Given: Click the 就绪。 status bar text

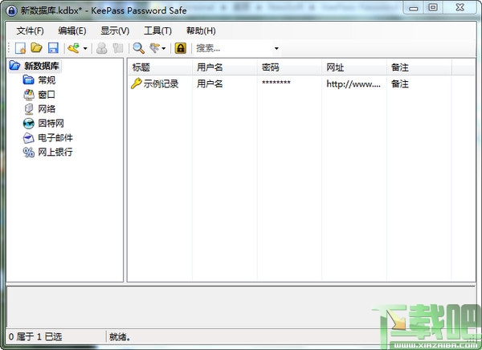Looking at the screenshot, I should (x=120, y=337).
